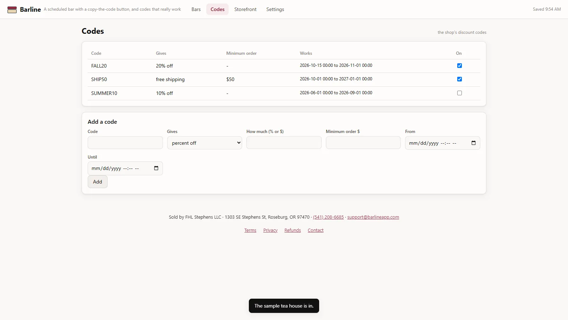Focus the Minimum order $ input field
Image resolution: width=568 pixels, height=320 pixels.
[x=363, y=143]
